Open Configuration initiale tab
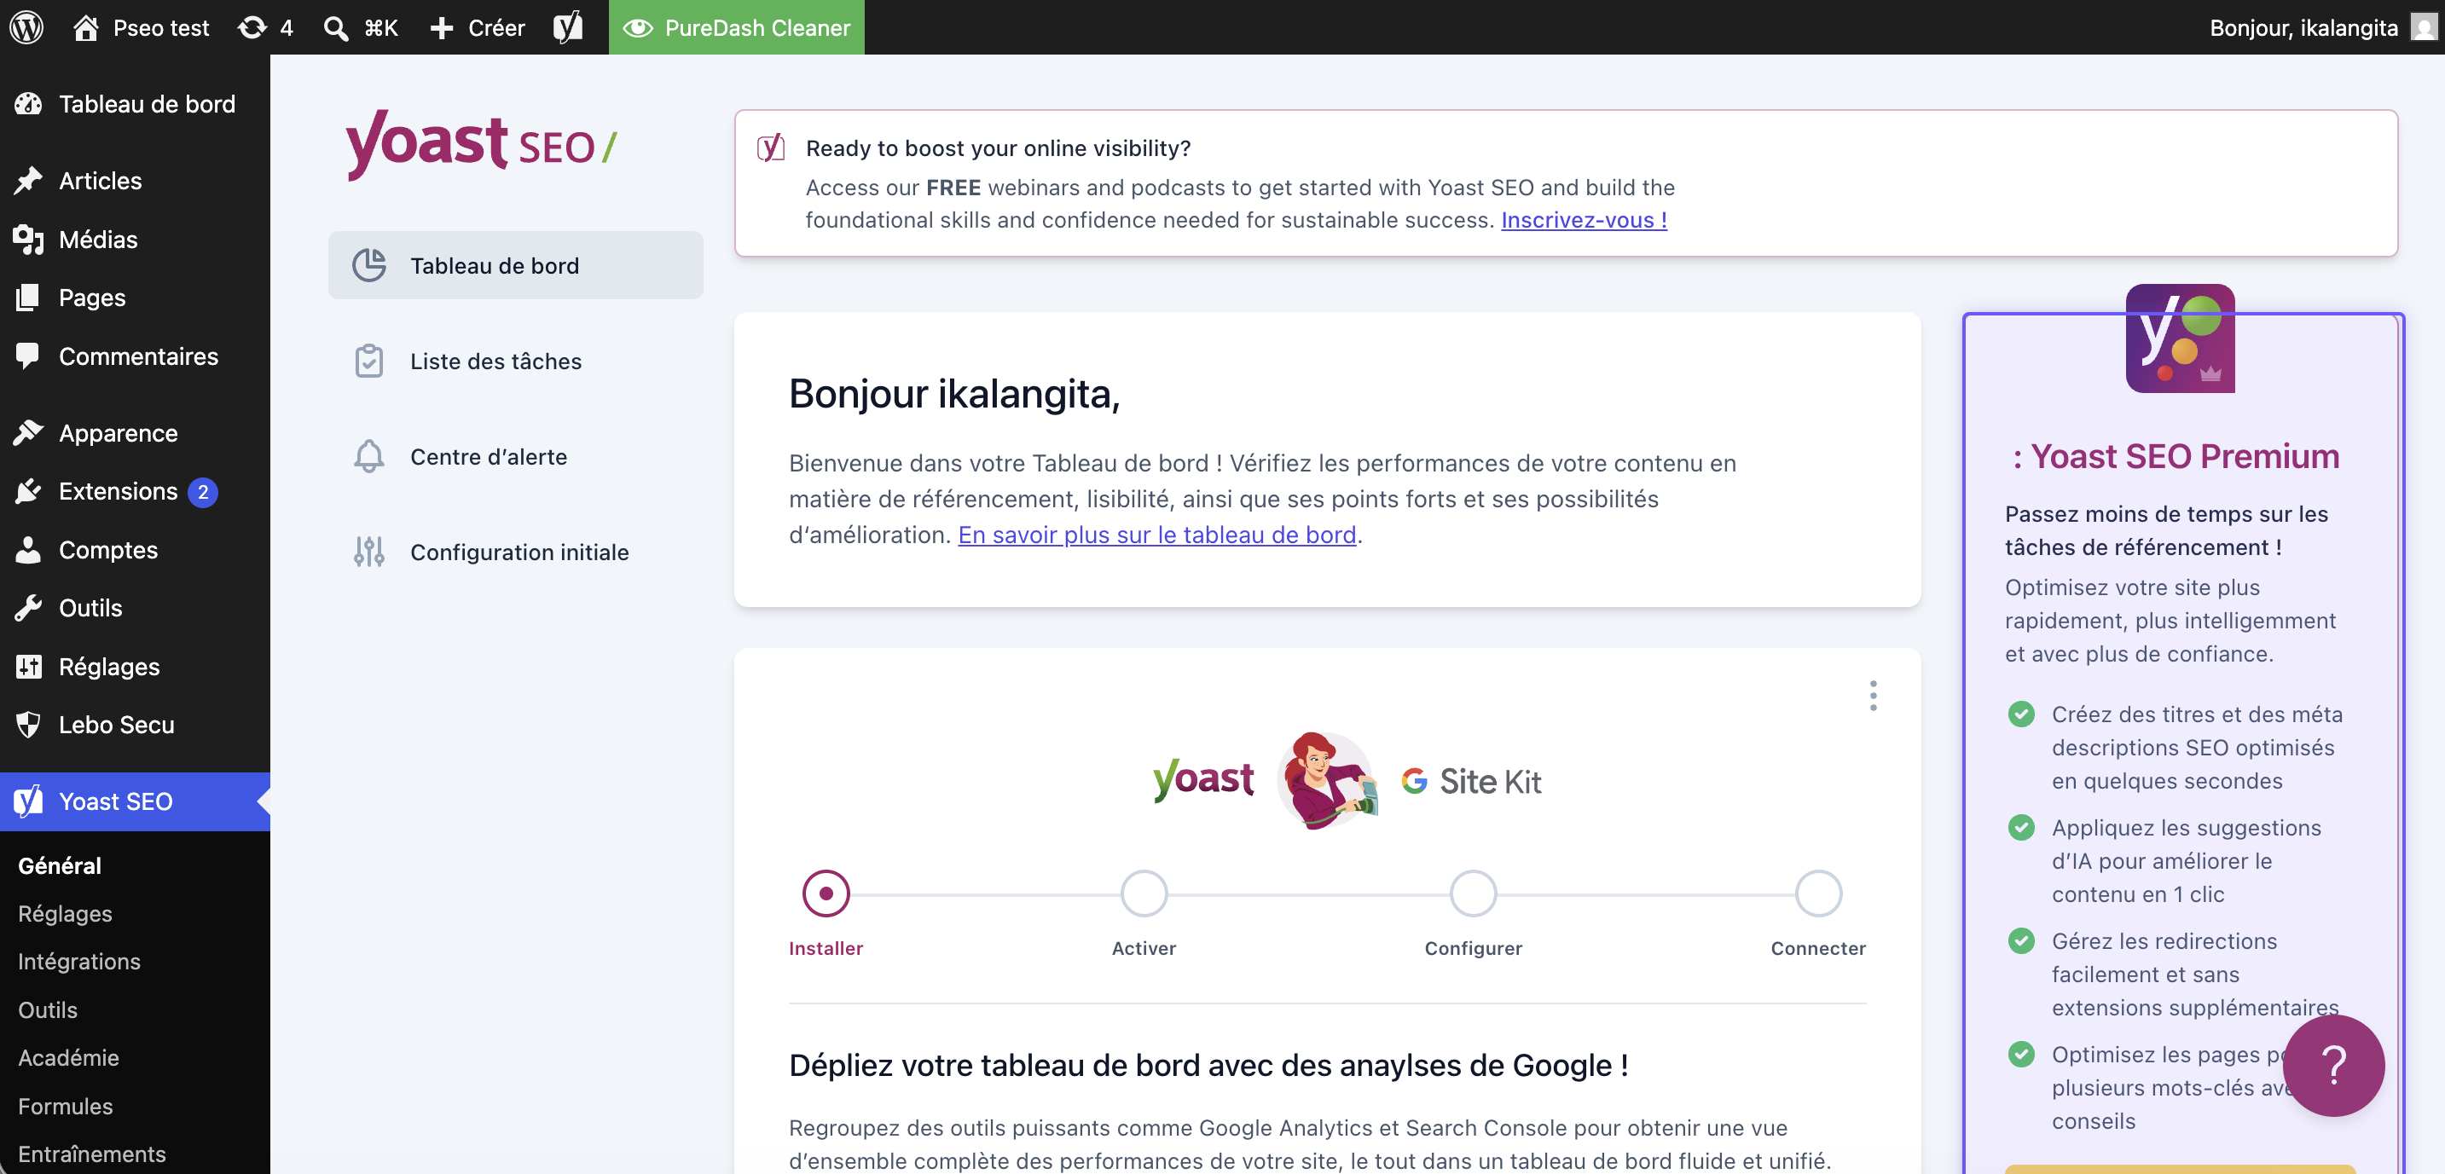The height and width of the screenshot is (1174, 2445). [515, 552]
